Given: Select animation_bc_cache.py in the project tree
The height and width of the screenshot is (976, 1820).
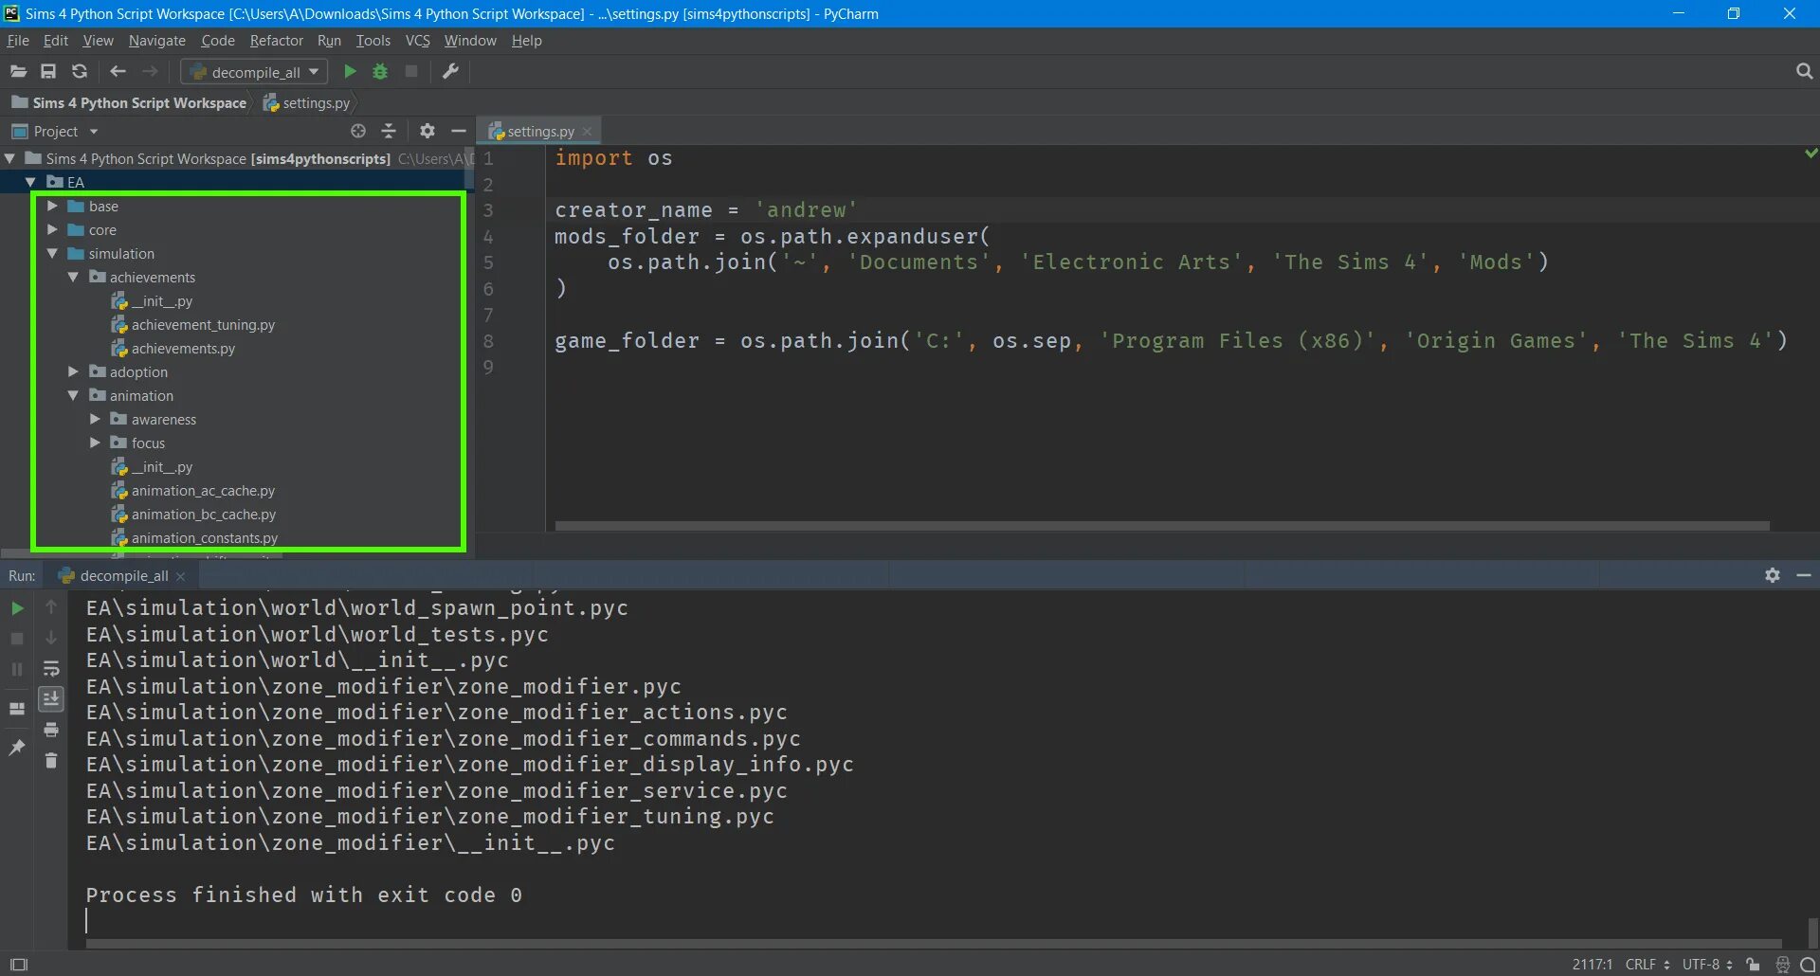Looking at the screenshot, I should click(x=204, y=514).
